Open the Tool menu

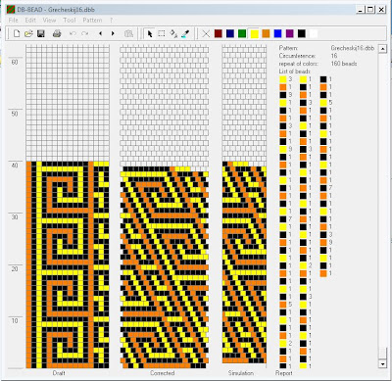(x=70, y=21)
